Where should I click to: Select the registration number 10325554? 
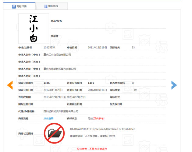click(49, 48)
